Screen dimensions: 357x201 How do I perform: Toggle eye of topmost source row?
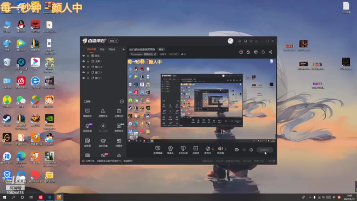[83, 55]
